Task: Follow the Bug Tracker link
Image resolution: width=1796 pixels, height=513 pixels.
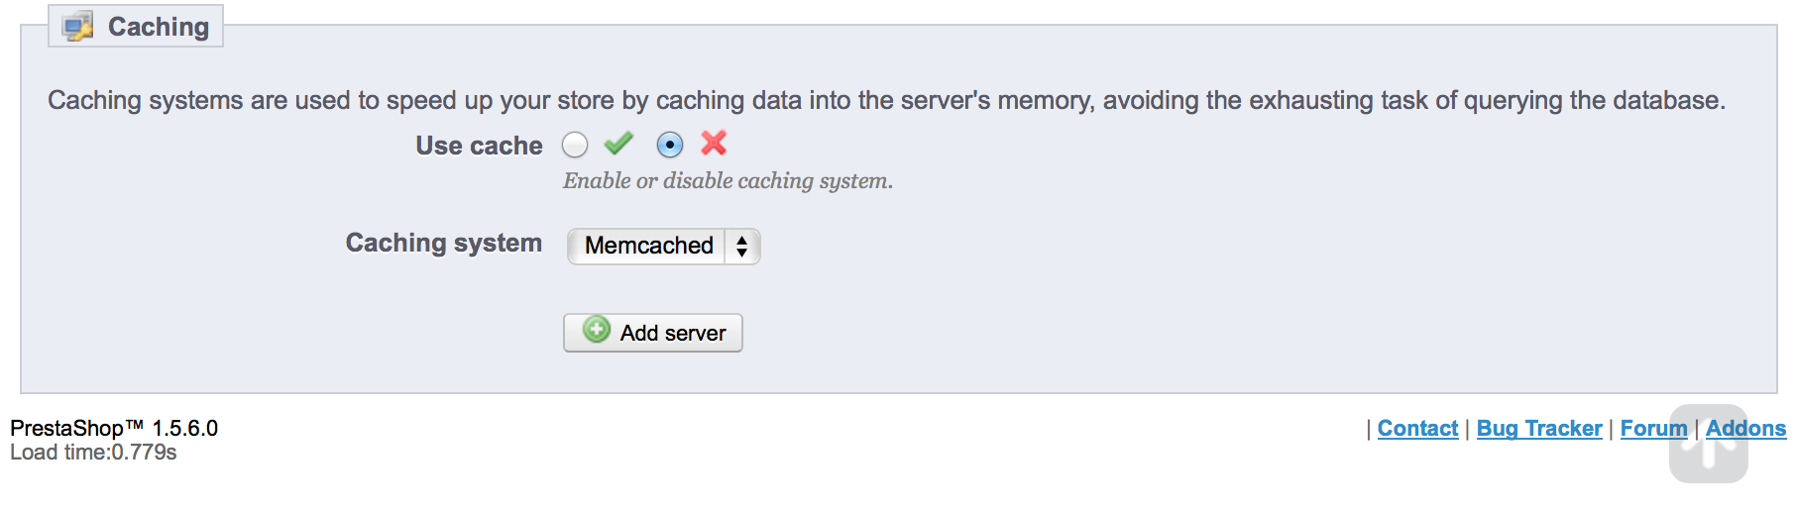Action: [1538, 429]
